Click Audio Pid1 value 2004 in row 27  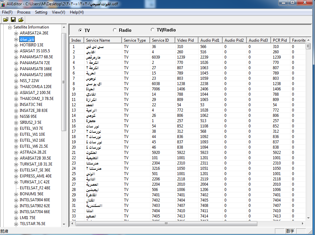204,184
